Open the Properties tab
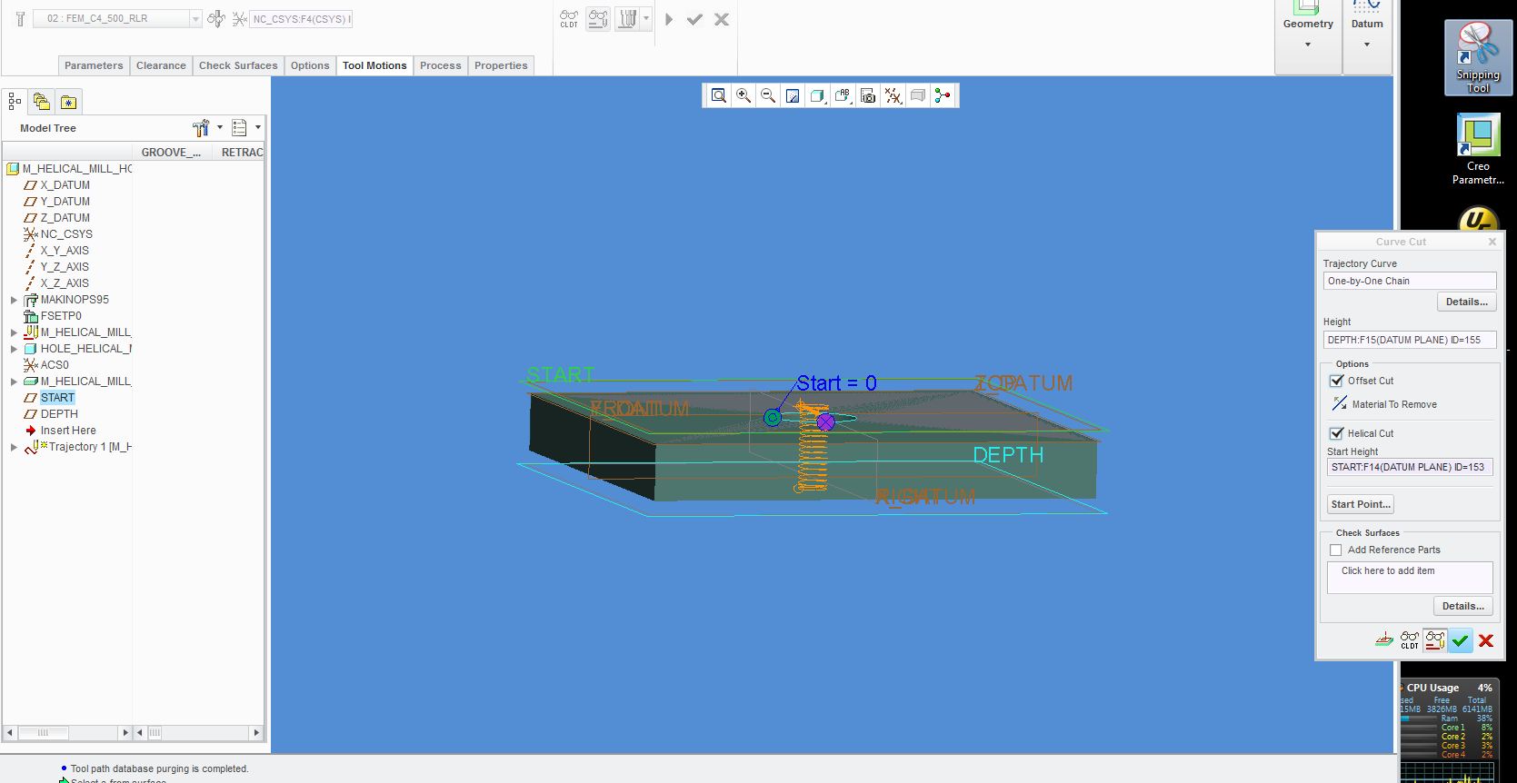 pos(501,65)
